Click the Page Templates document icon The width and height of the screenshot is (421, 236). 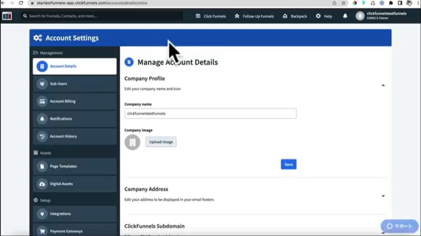coord(42,167)
